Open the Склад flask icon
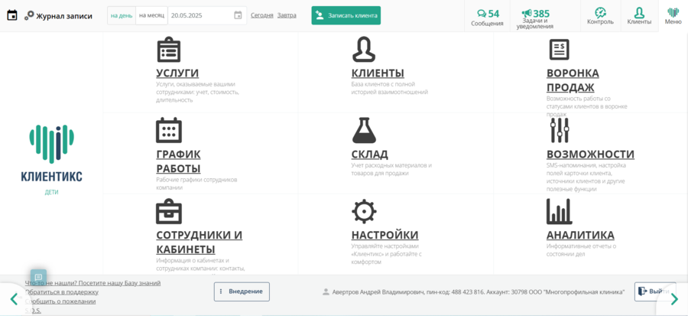The width and height of the screenshot is (688, 316). click(x=363, y=130)
